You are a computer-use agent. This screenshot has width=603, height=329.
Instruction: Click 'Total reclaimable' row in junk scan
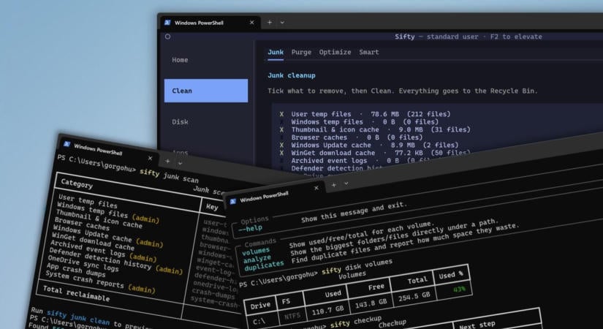tap(76, 293)
